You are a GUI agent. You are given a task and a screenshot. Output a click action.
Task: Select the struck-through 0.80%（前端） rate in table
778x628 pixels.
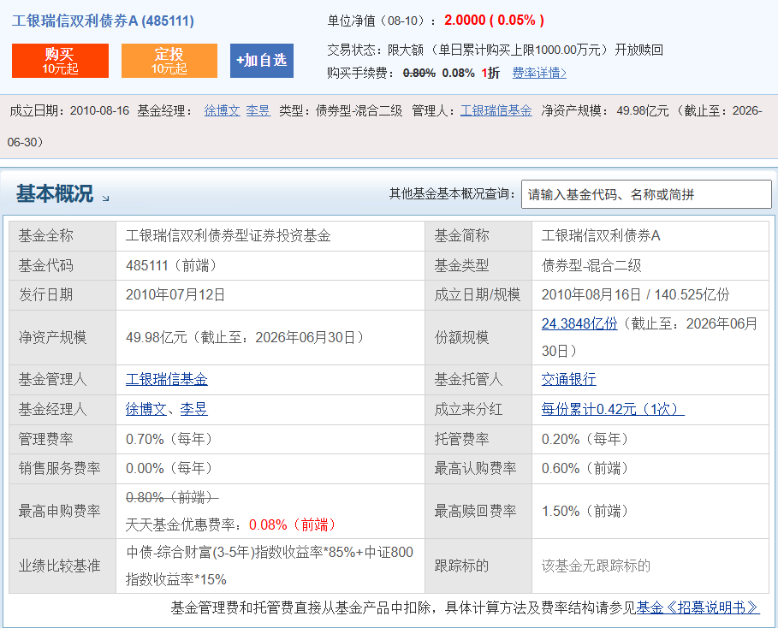click(x=172, y=497)
